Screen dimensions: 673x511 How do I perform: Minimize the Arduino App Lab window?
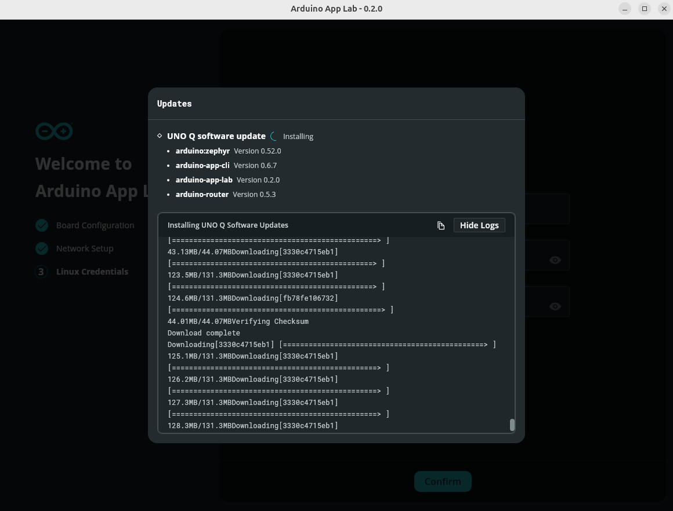(x=625, y=9)
